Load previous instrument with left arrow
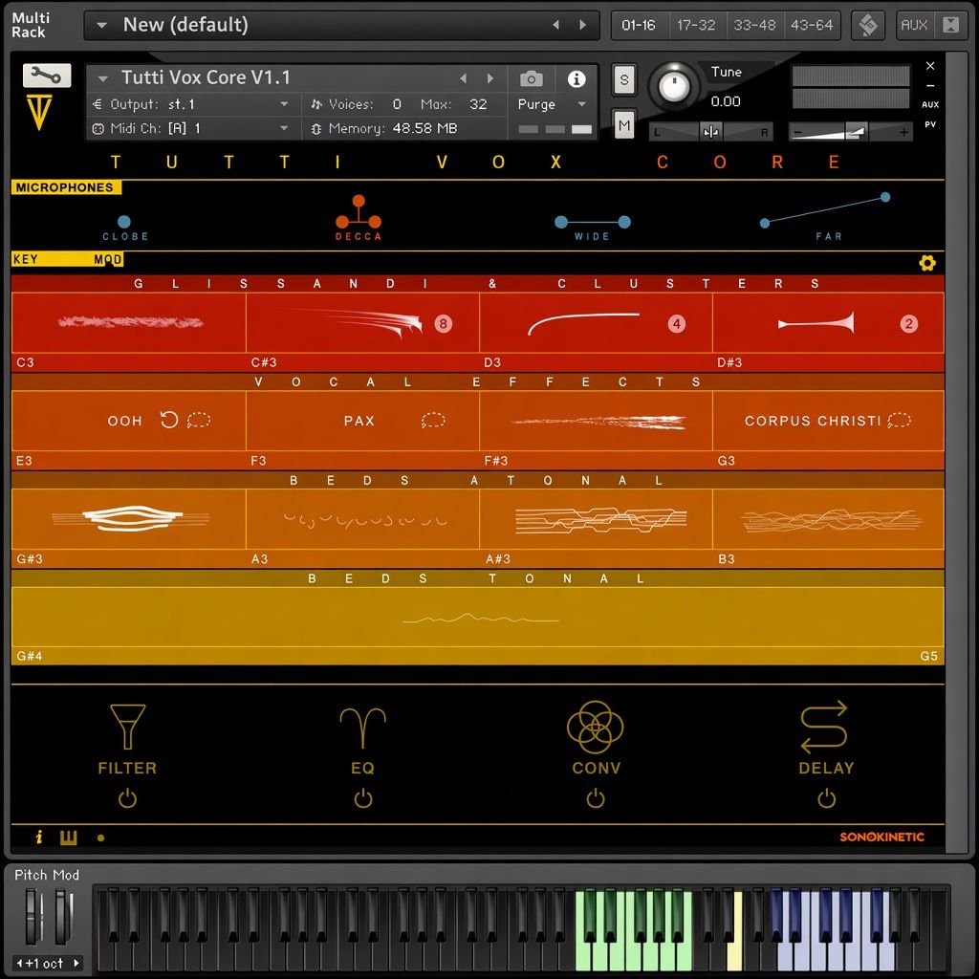Image resolution: width=979 pixels, height=979 pixels. (464, 78)
